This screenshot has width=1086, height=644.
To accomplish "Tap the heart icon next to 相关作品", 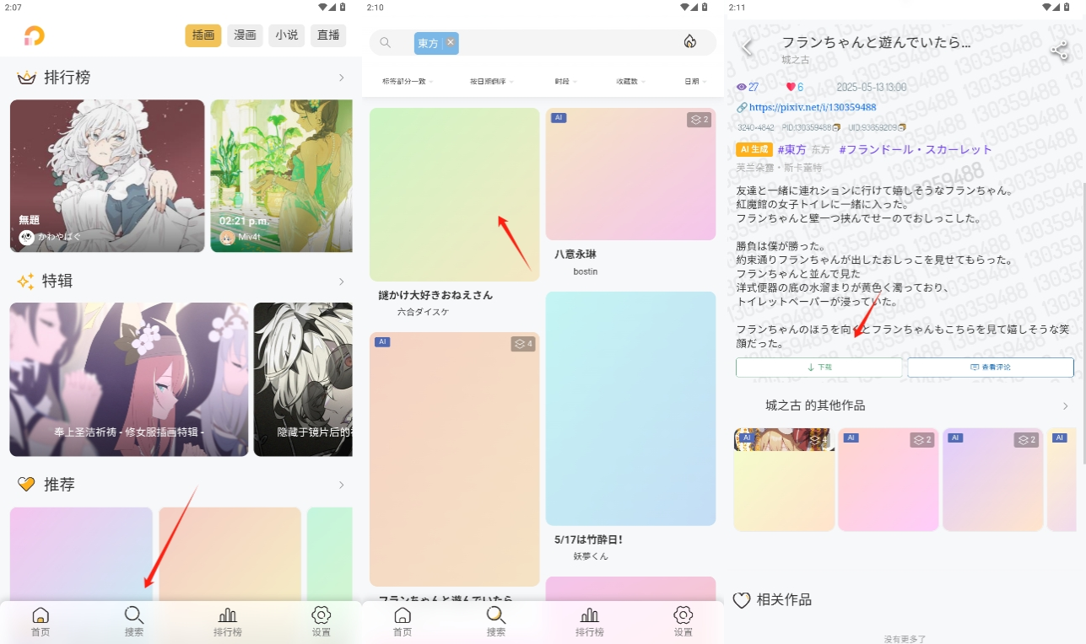I will pyautogui.click(x=742, y=600).
